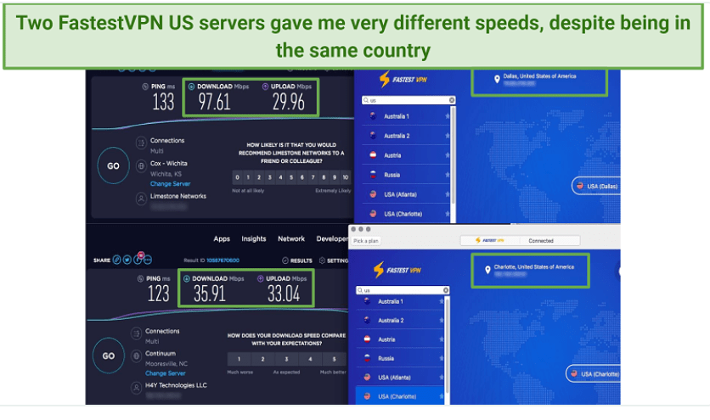Open the Network menu item
This screenshot has width=710, height=420.
291,239
